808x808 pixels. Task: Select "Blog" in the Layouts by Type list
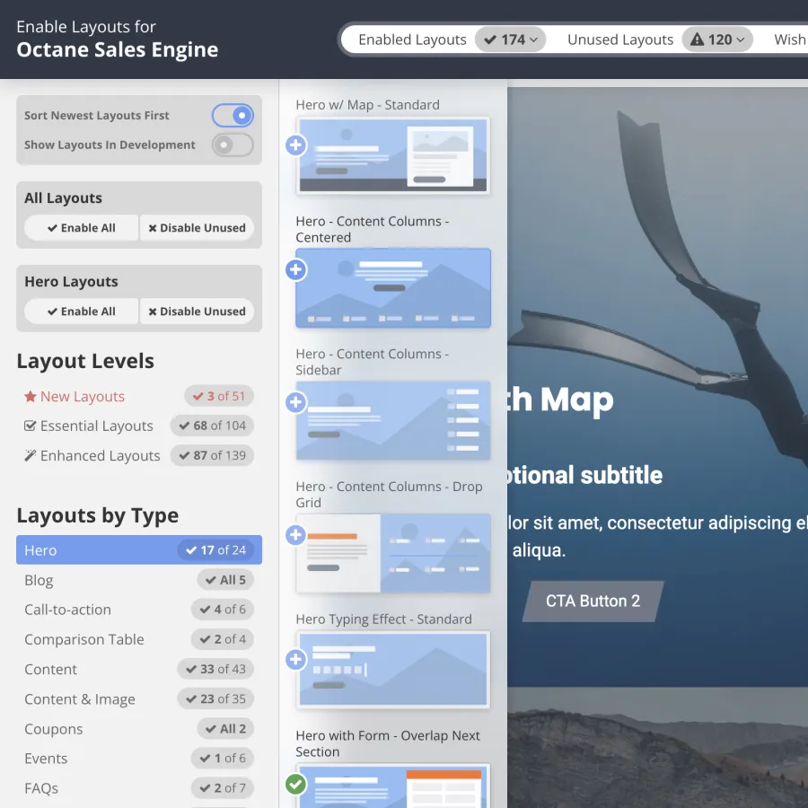(x=90, y=580)
